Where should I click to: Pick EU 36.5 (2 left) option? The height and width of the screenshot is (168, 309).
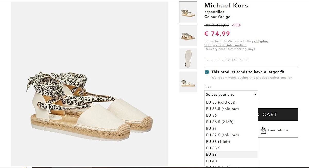click(220, 122)
